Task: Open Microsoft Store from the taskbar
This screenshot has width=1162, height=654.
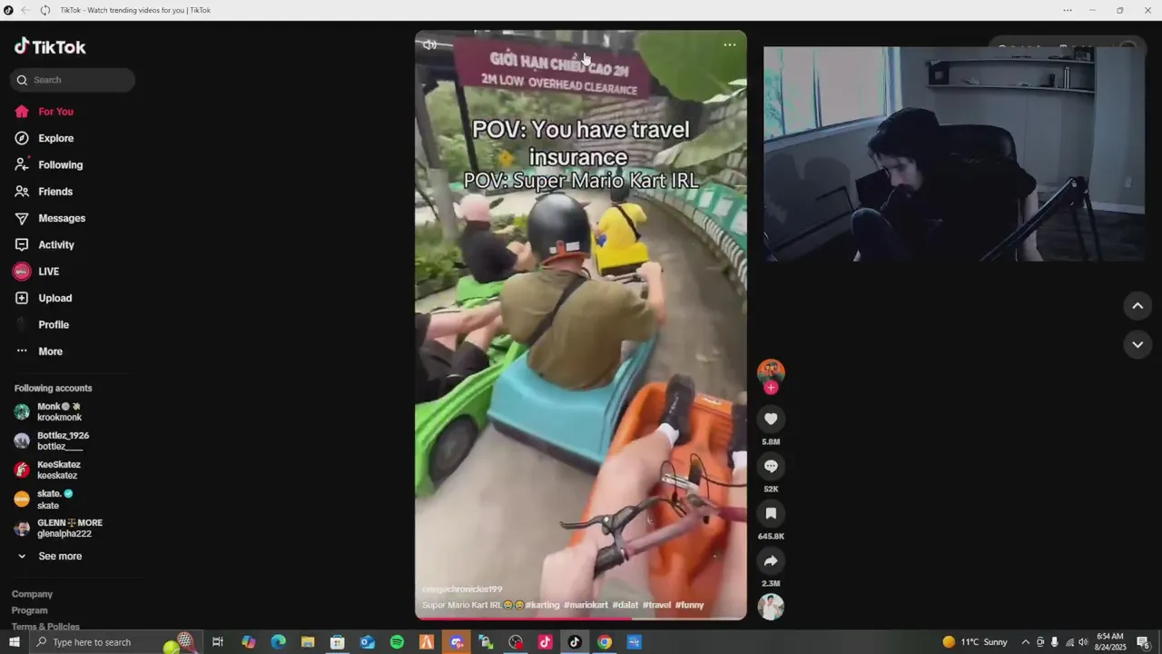Action: 338,642
